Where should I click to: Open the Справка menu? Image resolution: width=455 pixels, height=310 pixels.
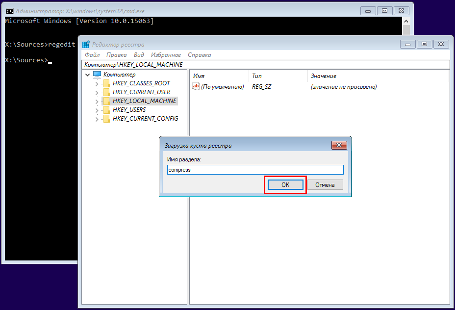coord(200,55)
